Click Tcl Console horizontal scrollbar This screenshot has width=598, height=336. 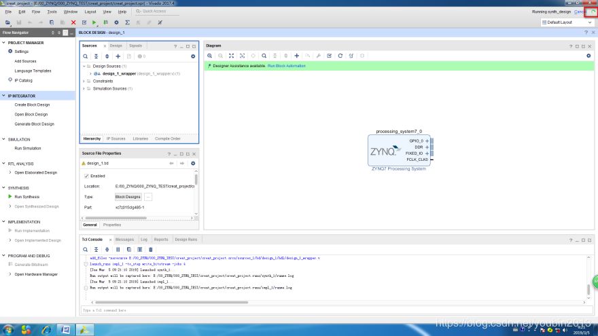pos(172,303)
